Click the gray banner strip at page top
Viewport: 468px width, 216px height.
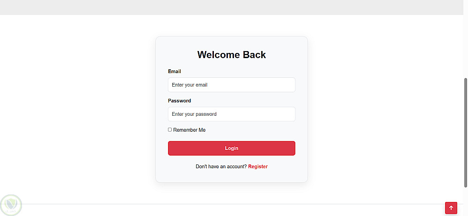(x=232, y=7)
